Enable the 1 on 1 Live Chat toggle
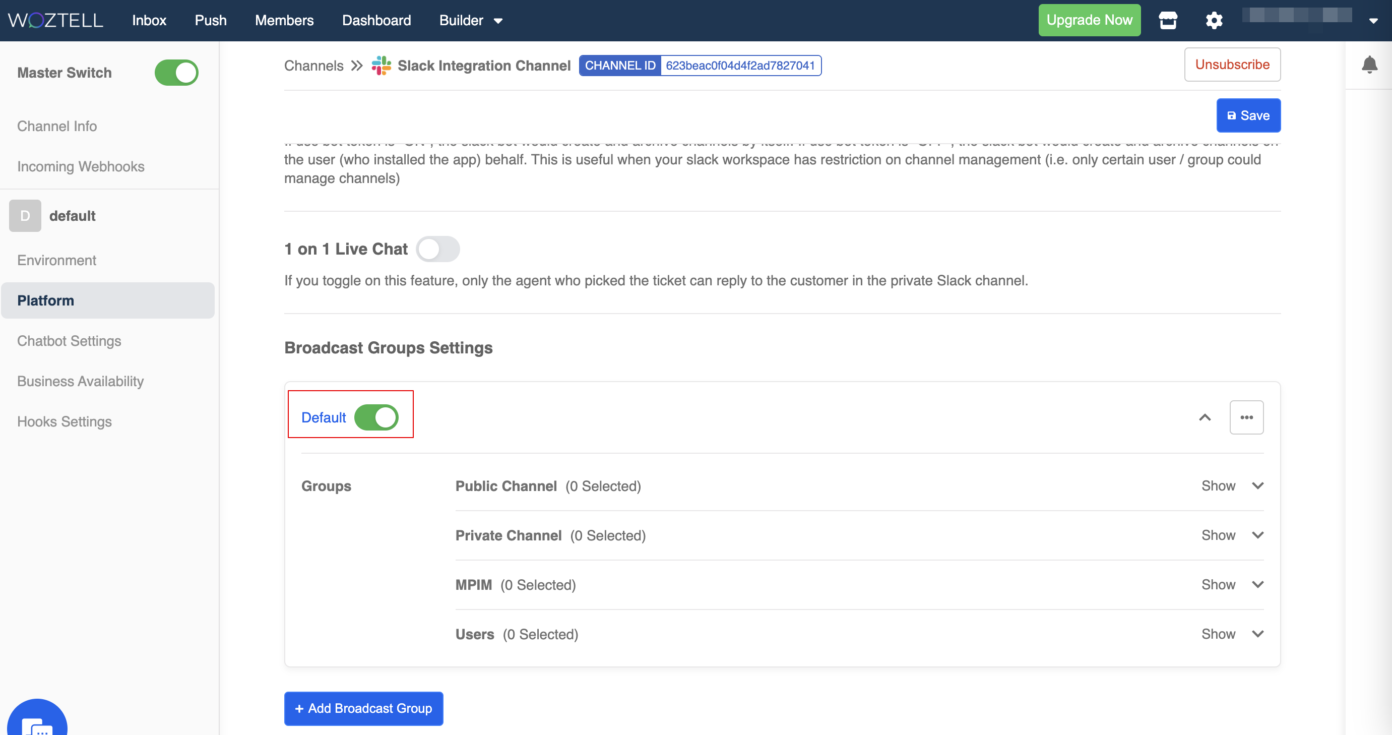Screen dimensions: 1392x735 [x=437, y=249]
